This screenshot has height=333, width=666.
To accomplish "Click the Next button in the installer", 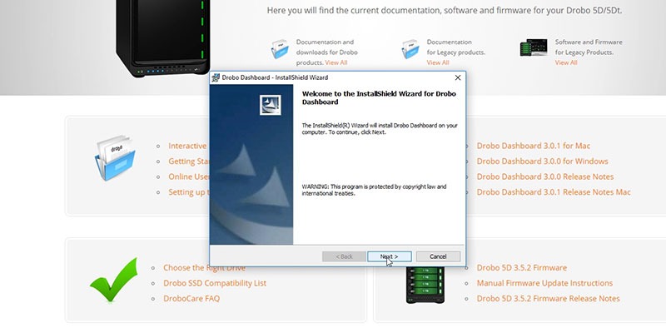I will 390,256.
